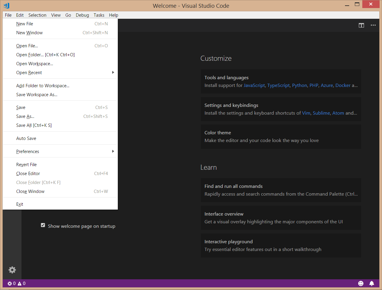Click the TypeScript link

[278, 85]
